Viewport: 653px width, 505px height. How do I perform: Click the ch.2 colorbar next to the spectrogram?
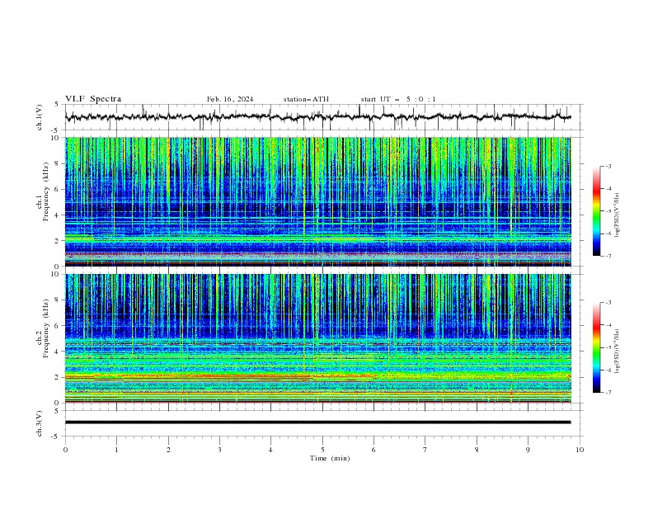click(x=596, y=347)
